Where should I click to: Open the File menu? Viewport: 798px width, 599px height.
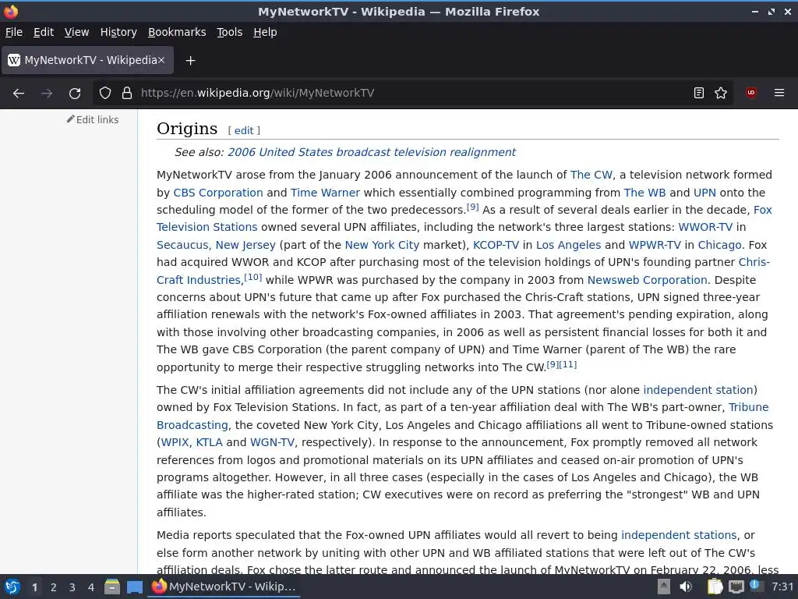[14, 32]
